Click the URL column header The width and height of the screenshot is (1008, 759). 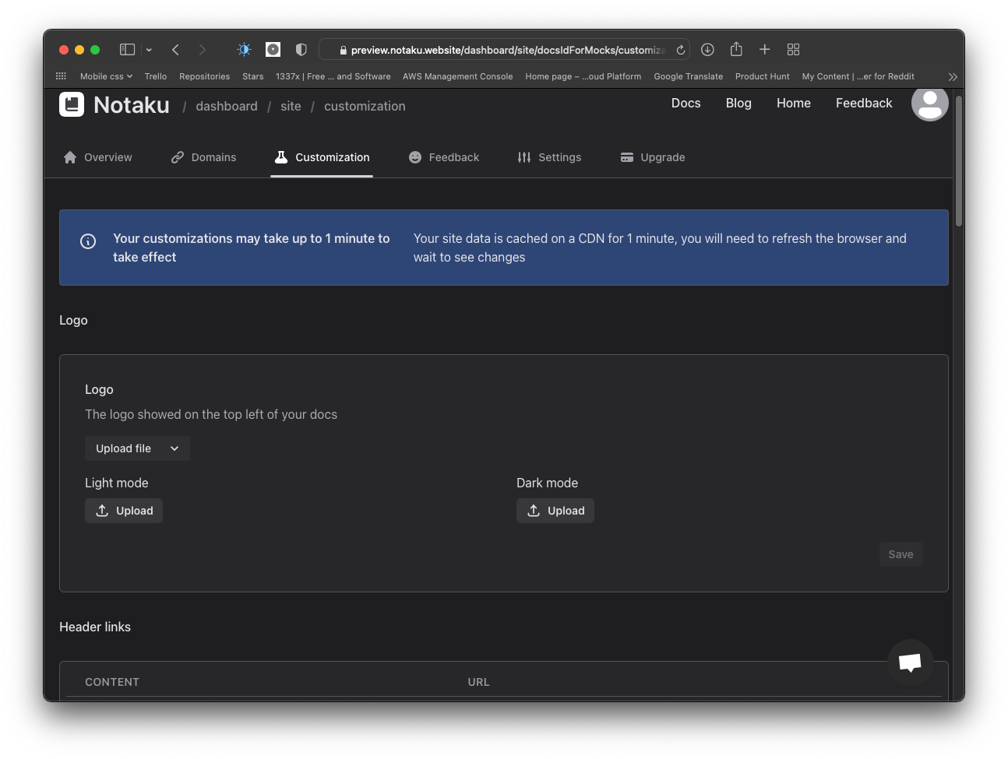tap(478, 682)
